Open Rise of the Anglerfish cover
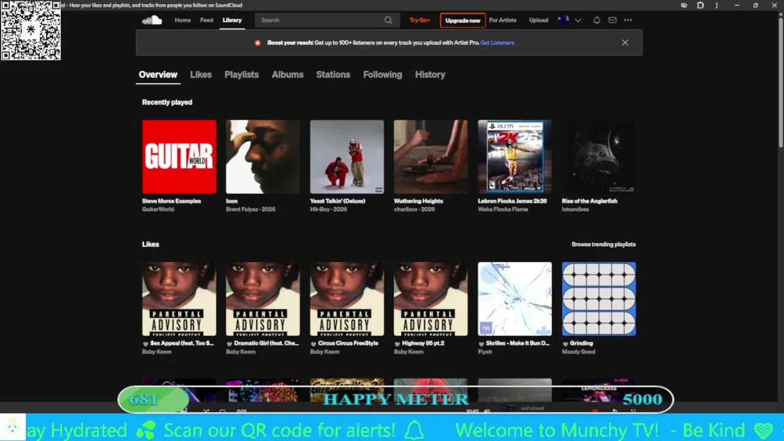Screen dimensions: 784x441 [598, 157]
